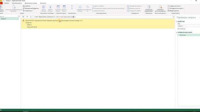Expand the formula bar chevron
This screenshot has width=200, height=112.
coord(173,17)
